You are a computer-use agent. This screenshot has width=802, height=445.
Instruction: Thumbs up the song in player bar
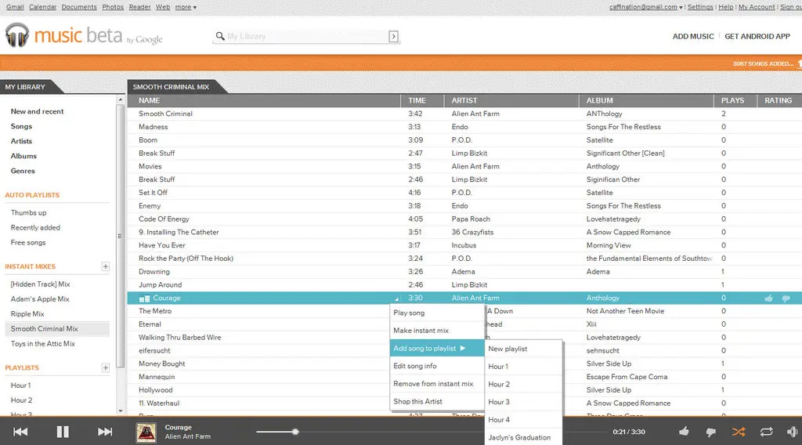685,432
